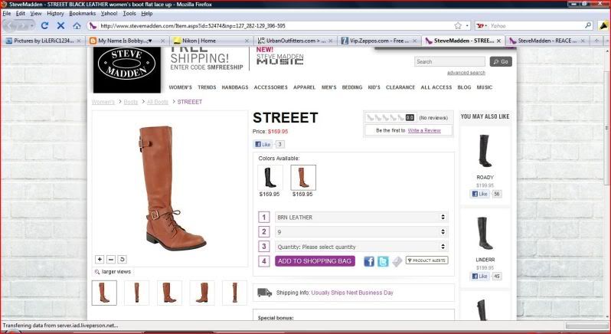Select the first boot thumbnail view
The height and width of the screenshot is (334, 611).
coord(104,293)
